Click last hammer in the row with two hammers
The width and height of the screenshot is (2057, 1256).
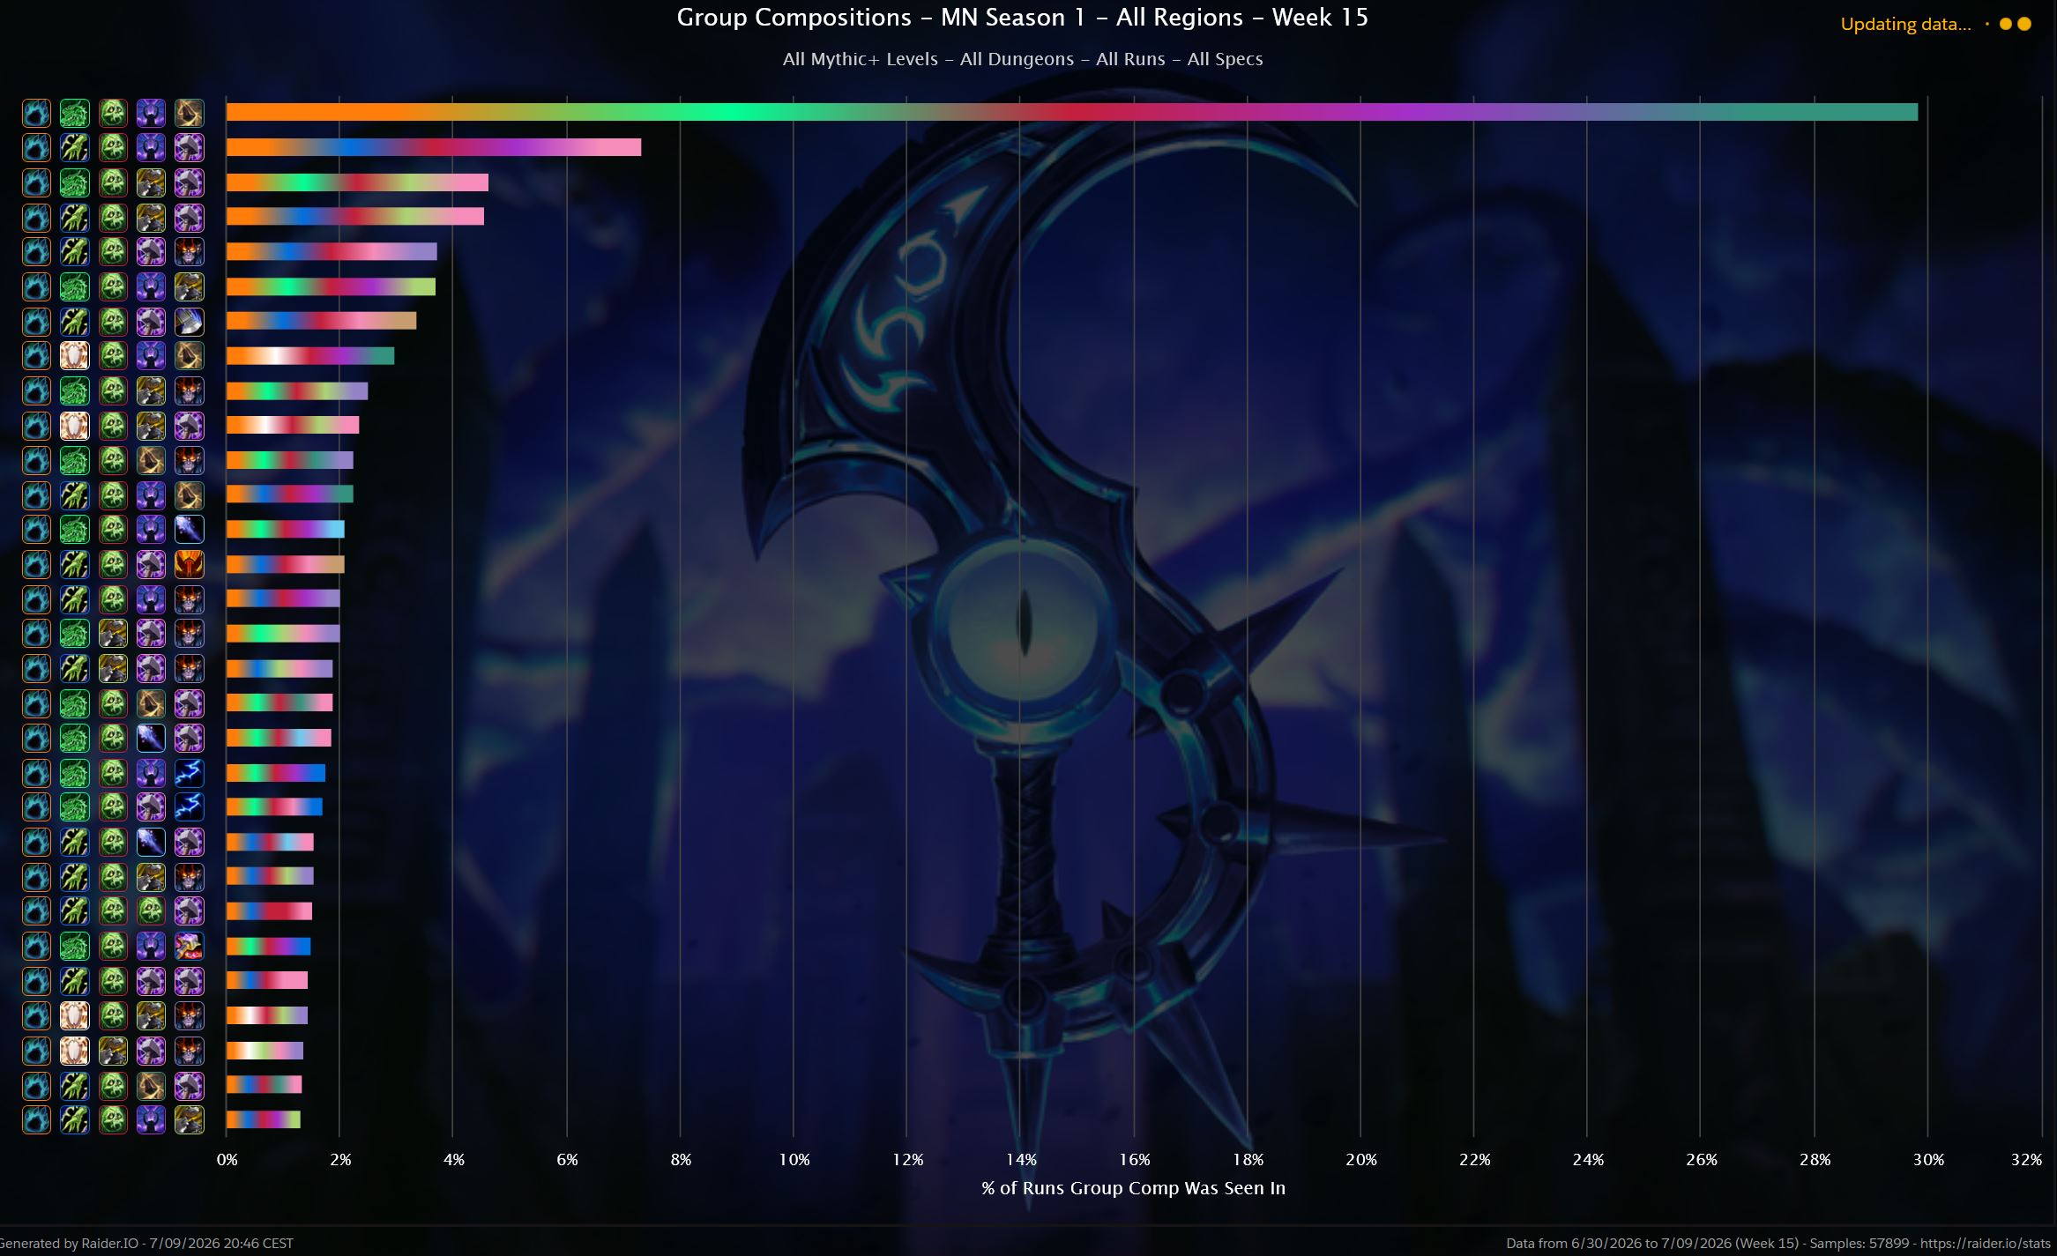coord(189,981)
